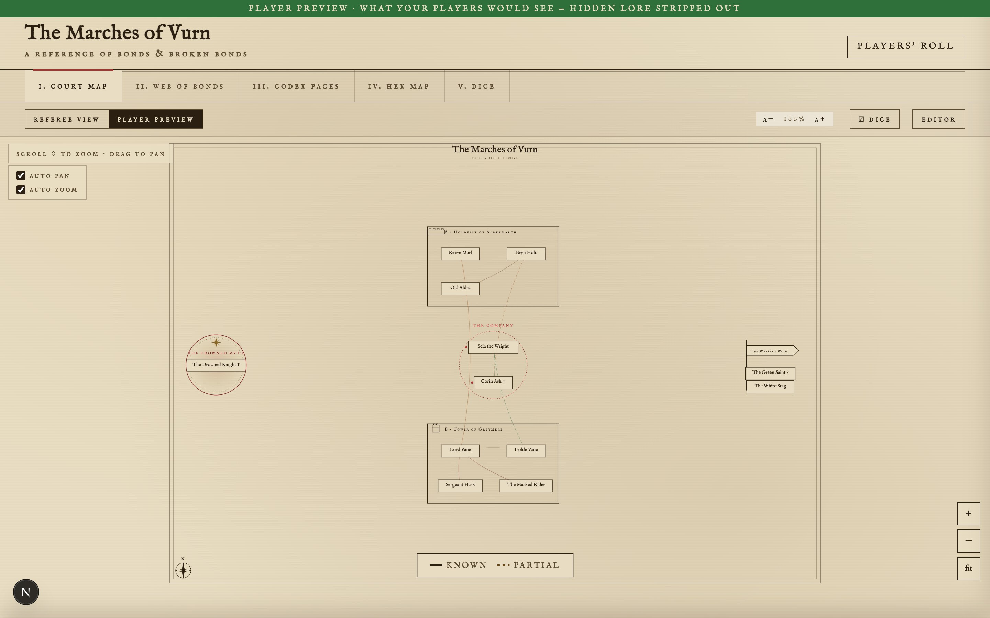Switch to Referee View
Image resolution: width=990 pixels, height=618 pixels.
(67, 119)
